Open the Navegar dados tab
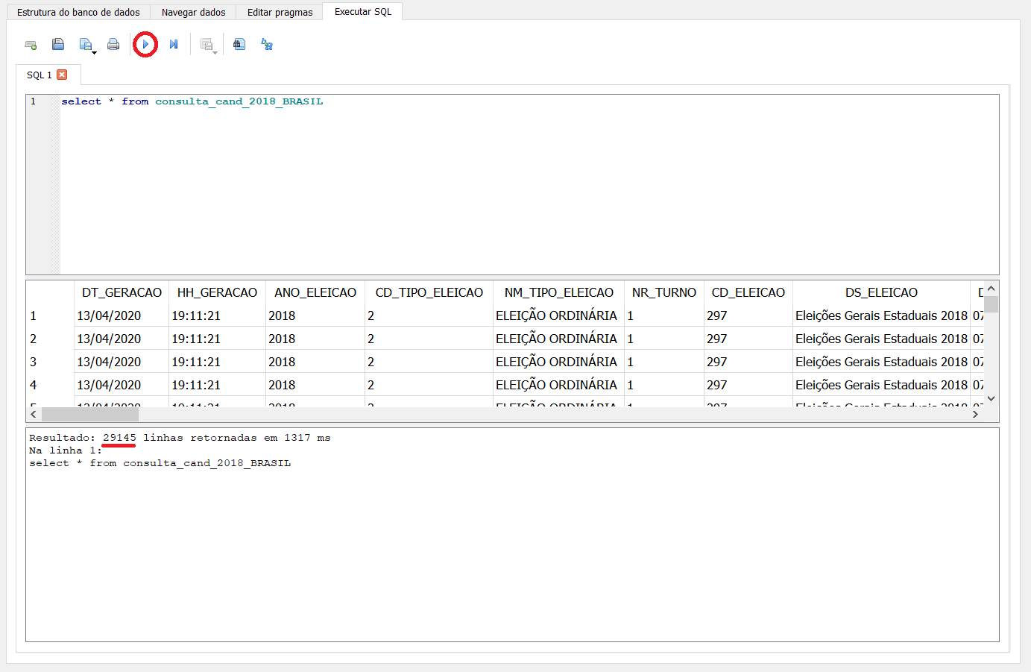Screen dimensions: 1031x672 point(193,12)
